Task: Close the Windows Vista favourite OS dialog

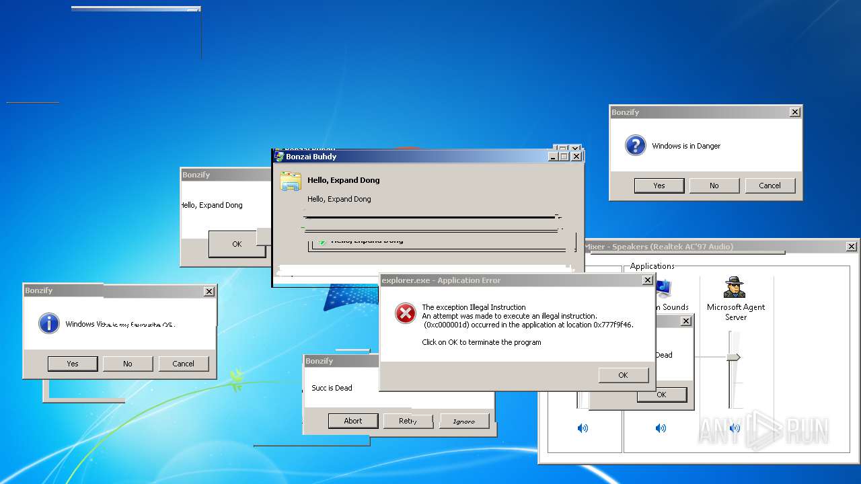Action: tap(209, 291)
